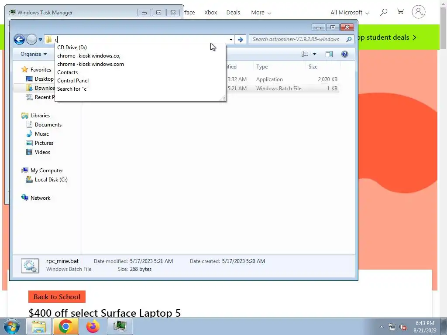The width and height of the screenshot is (447, 335).
Task: Sort by the Size column header
Action: click(323, 67)
